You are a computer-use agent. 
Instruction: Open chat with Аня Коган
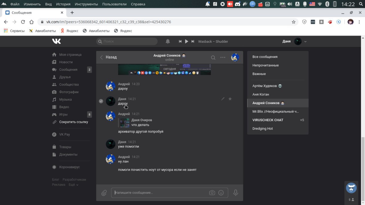[x=278, y=94]
